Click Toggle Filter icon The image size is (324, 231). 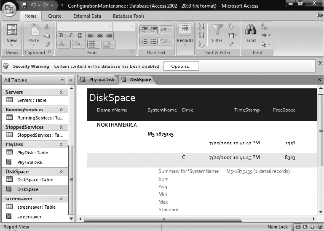[x=230, y=44]
